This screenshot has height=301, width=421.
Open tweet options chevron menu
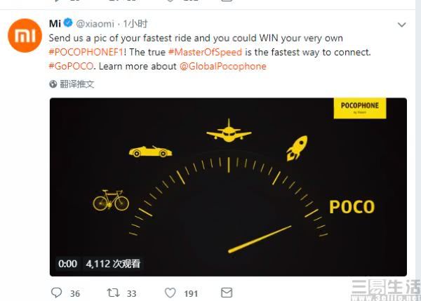point(401,25)
